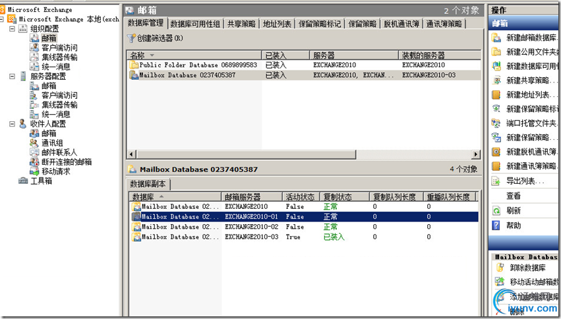The width and height of the screenshot is (561, 319).
Task: Switch to the 数据库管理 tab
Action: (x=146, y=23)
